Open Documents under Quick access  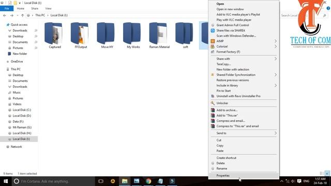click(20, 42)
